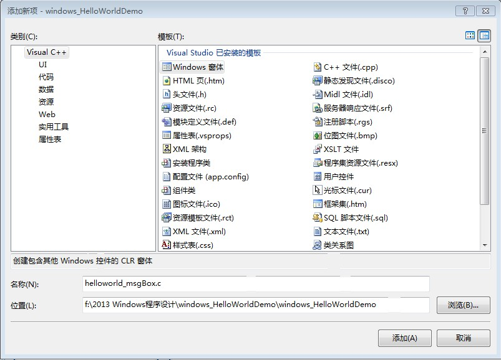501x360 pixels.
Task: Switch templates to large icons view
Action: click(x=470, y=36)
